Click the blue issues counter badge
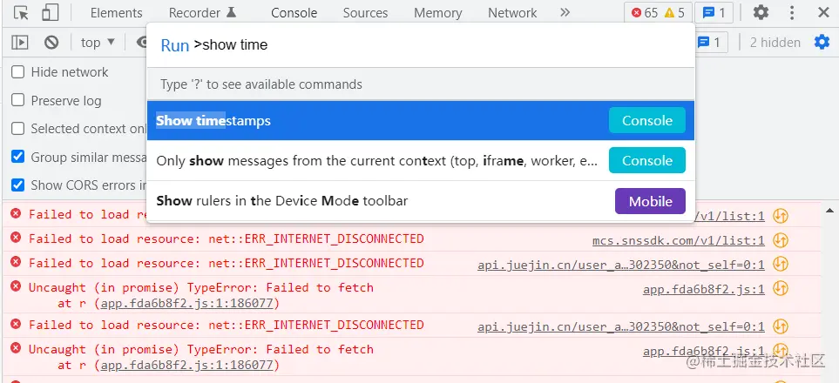 click(x=715, y=12)
